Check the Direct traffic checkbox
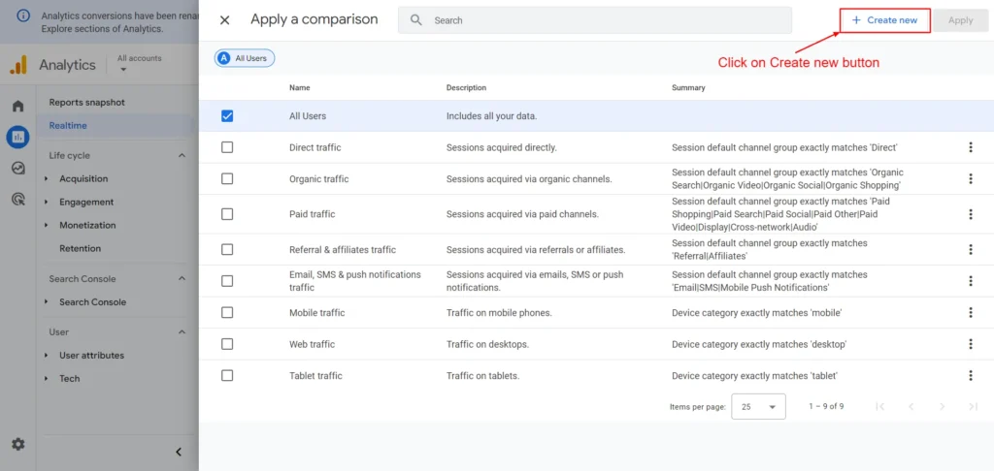 point(227,147)
